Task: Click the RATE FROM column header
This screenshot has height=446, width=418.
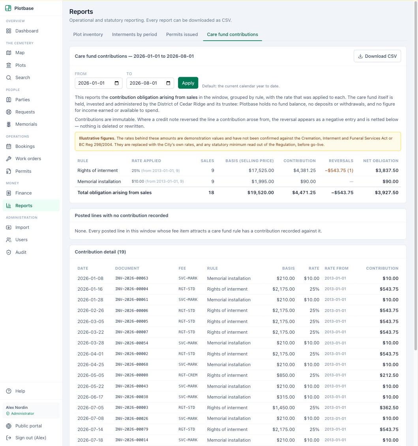Action: [x=337, y=268]
